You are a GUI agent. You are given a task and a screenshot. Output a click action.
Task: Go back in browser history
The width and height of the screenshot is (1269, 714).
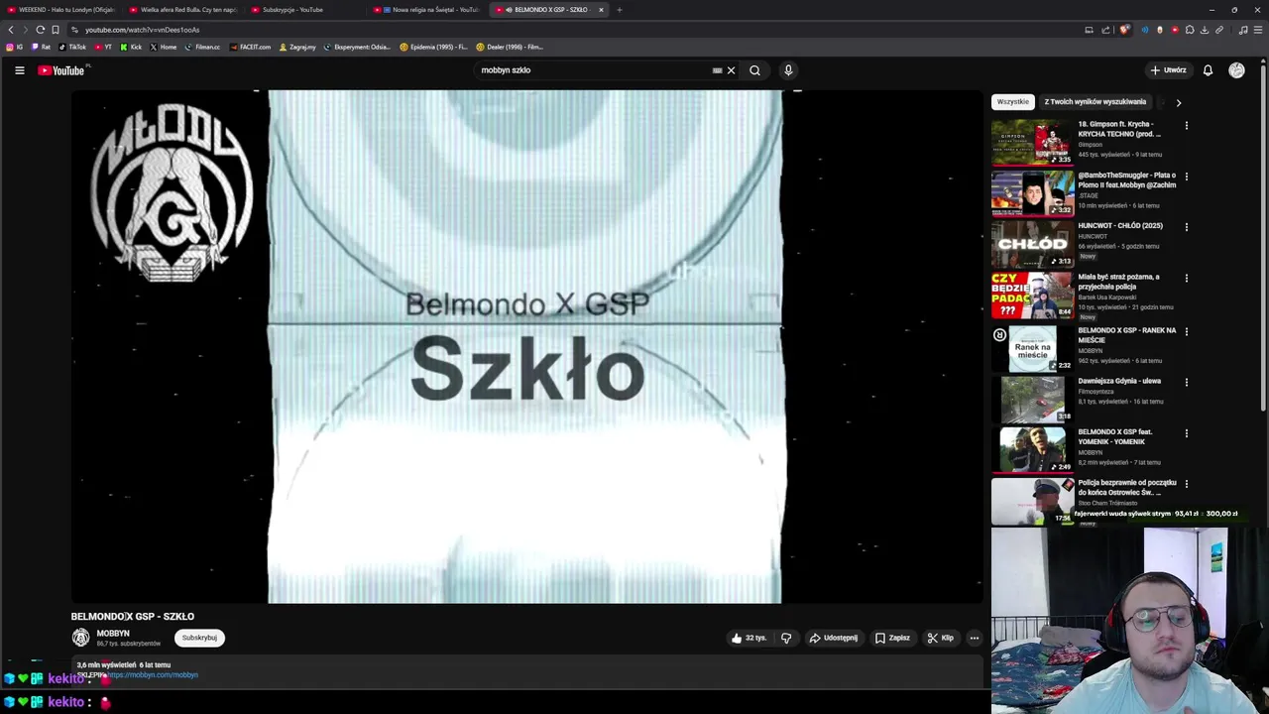[11, 30]
